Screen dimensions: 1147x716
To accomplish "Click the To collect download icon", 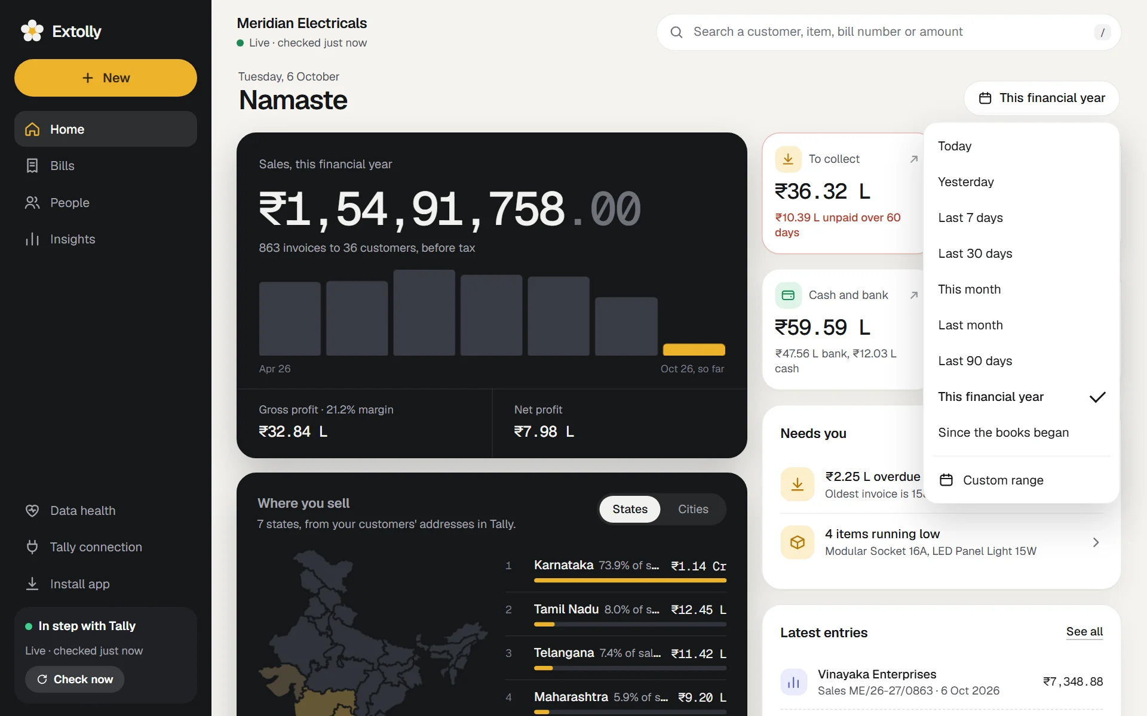I will [788, 159].
